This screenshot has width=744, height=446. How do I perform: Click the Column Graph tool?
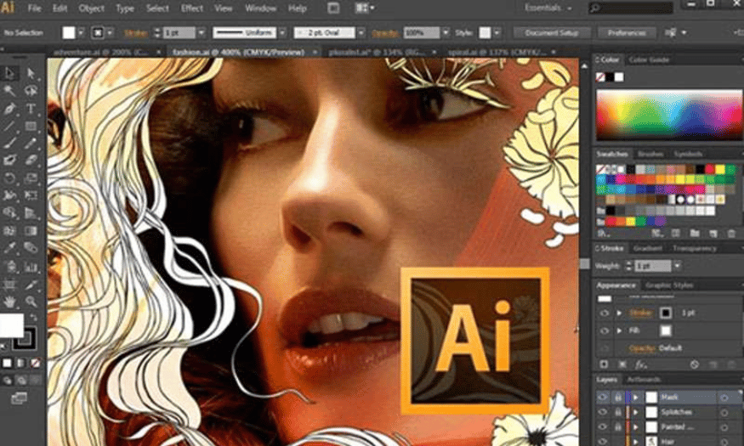pos(31,267)
